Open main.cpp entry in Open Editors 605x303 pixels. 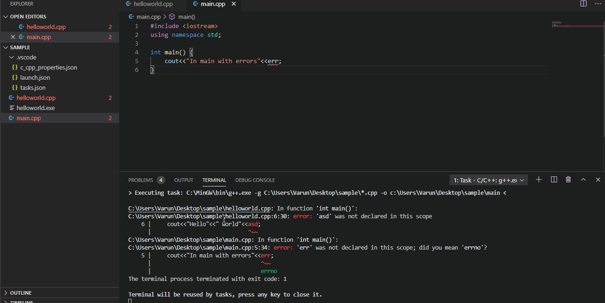60,37
